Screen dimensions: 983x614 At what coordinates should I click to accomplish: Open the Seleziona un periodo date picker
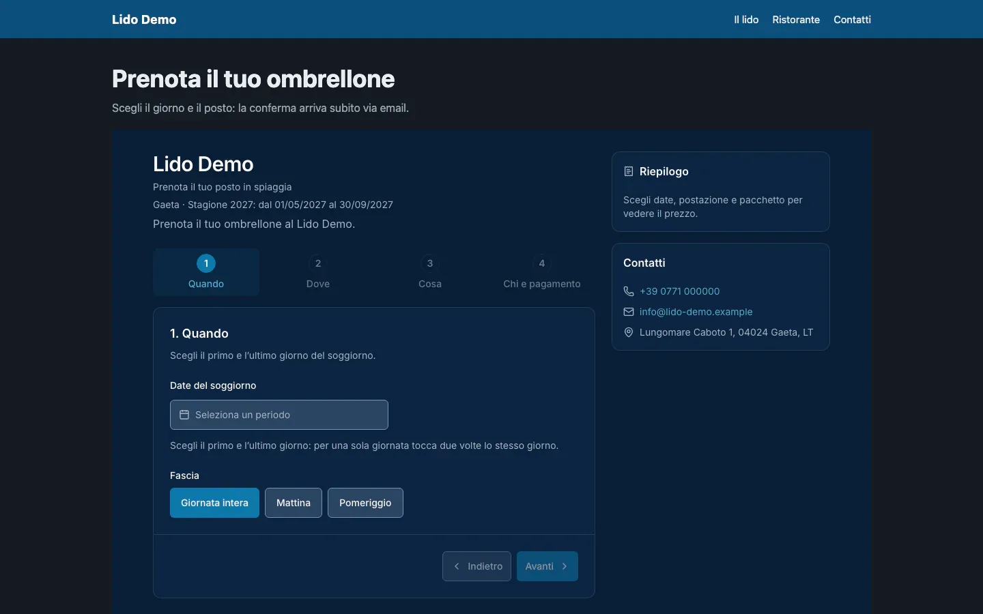point(279,415)
